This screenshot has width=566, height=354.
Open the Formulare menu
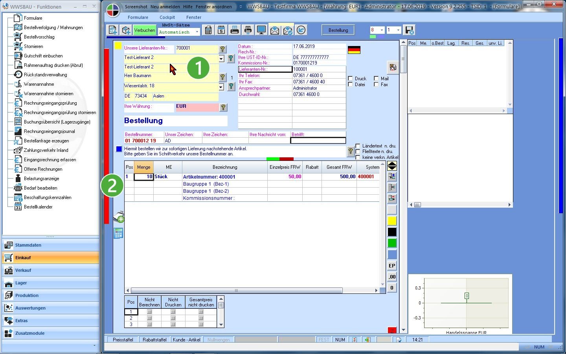coord(138,17)
